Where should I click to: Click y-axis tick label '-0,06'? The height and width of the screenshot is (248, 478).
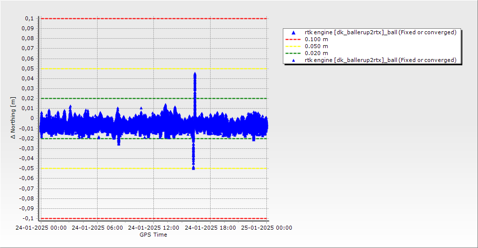(x=26, y=179)
